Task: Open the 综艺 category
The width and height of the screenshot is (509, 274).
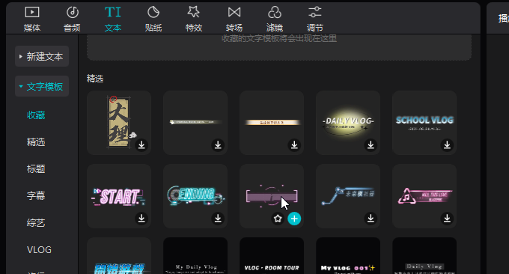Action: pyautogui.click(x=36, y=222)
